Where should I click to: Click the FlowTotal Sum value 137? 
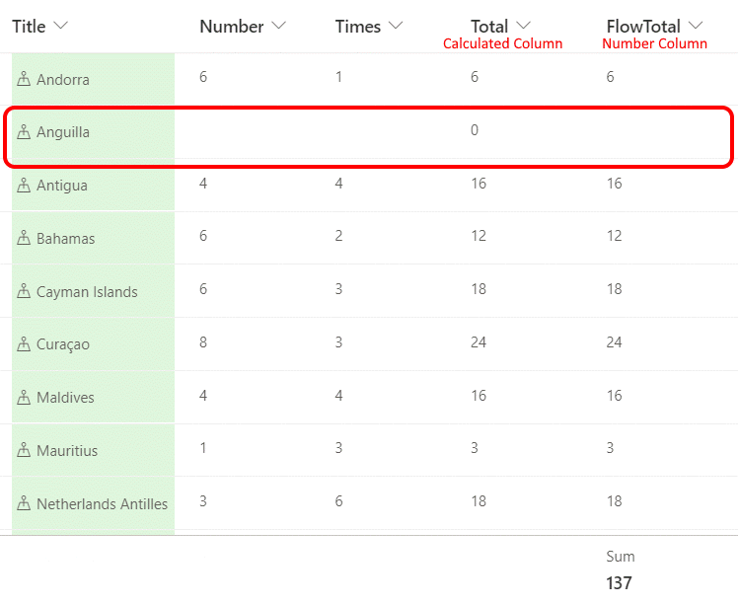[620, 583]
